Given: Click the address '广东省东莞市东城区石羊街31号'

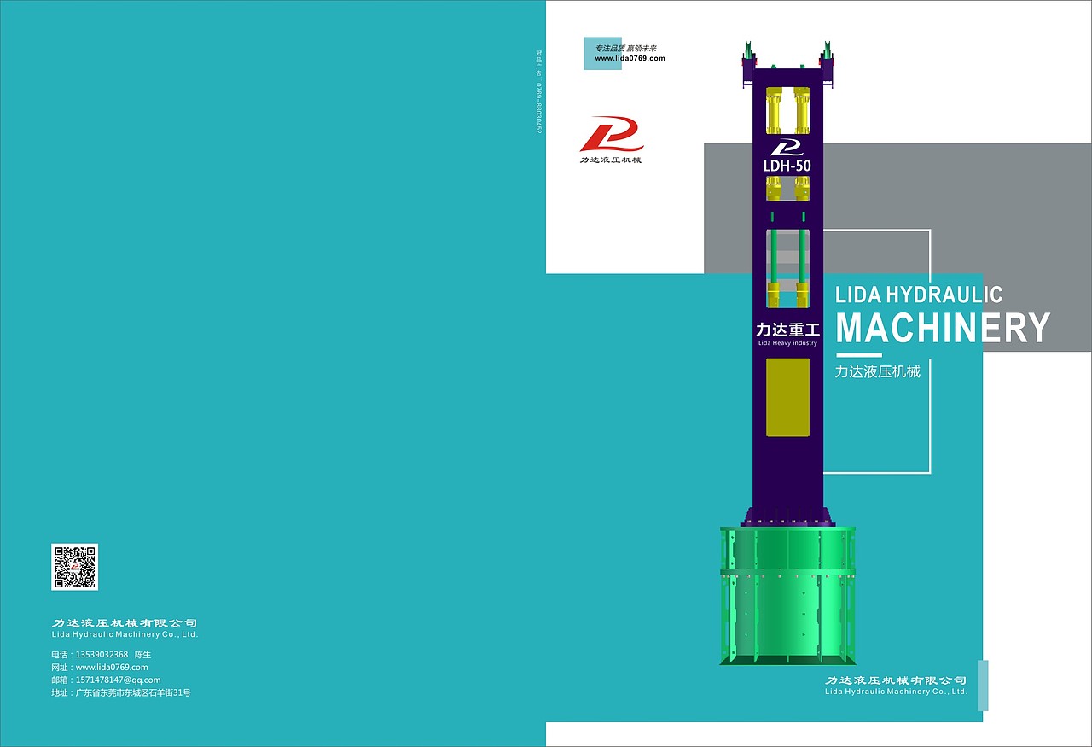Looking at the screenshot, I should tap(133, 692).
